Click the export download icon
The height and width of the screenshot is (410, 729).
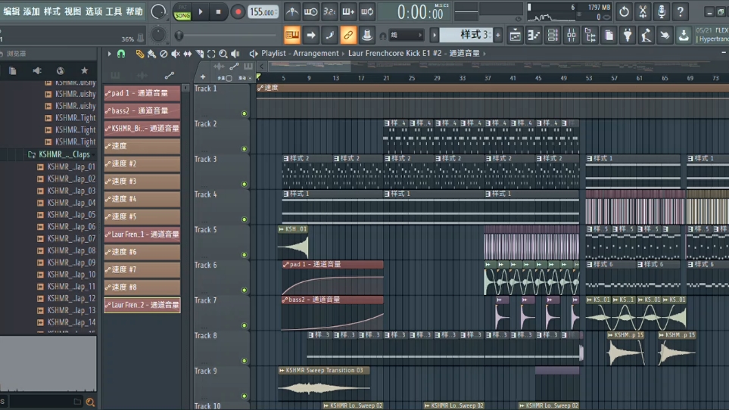point(684,36)
